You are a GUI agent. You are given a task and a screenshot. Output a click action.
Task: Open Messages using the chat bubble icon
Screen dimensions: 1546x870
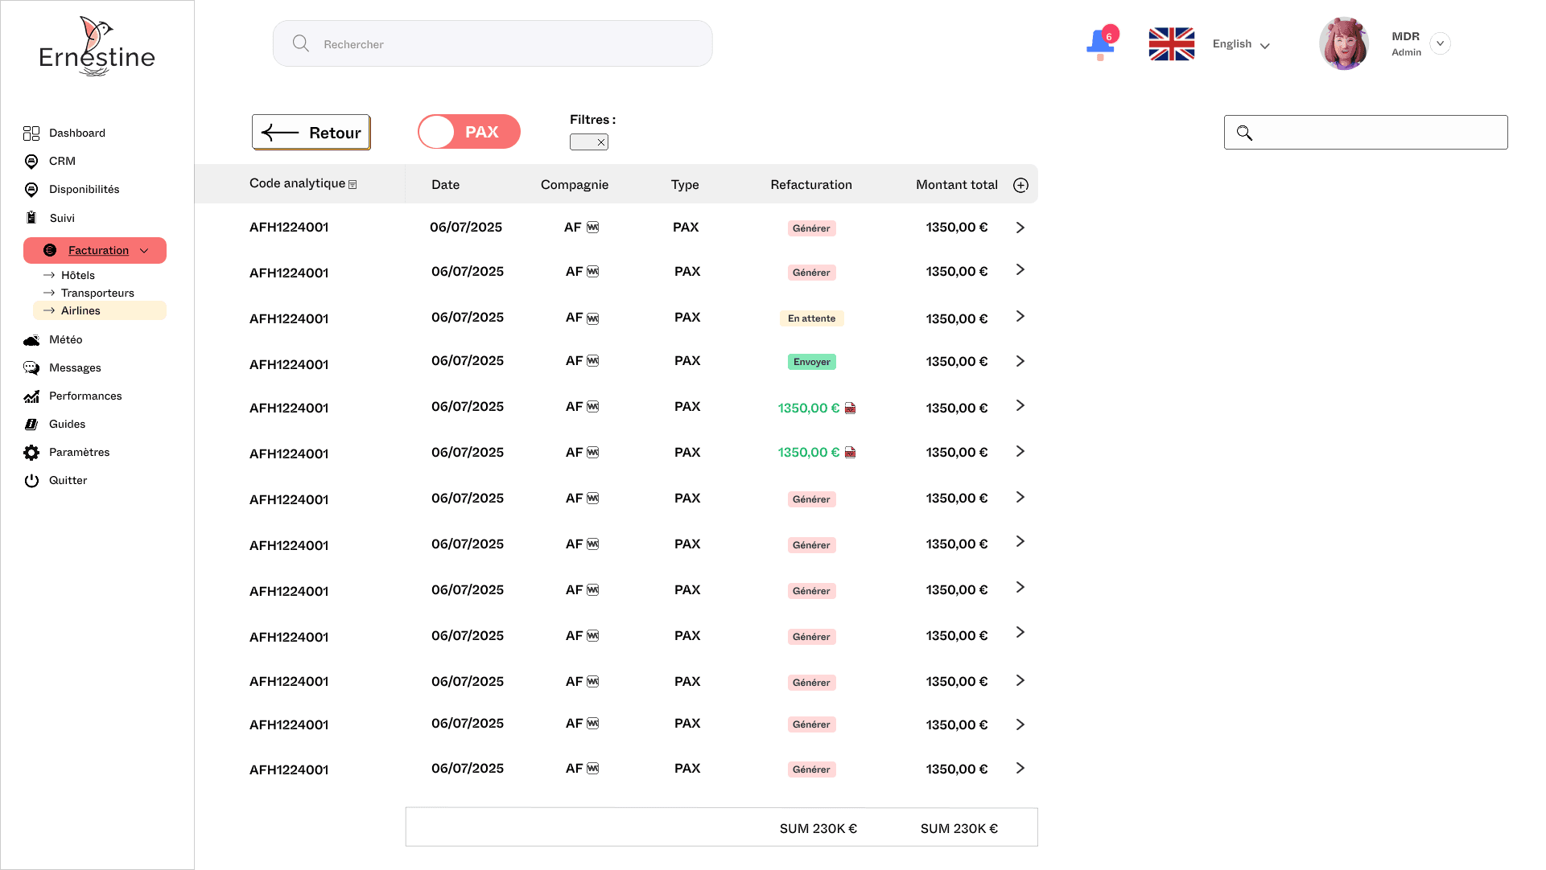(x=31, y=368)
